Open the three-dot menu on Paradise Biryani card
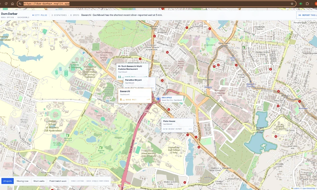 [152, 88]
